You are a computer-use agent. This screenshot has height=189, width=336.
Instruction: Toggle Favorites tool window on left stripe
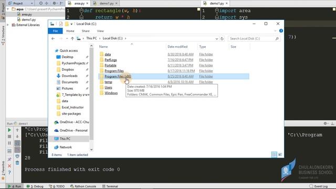[3, 170]
